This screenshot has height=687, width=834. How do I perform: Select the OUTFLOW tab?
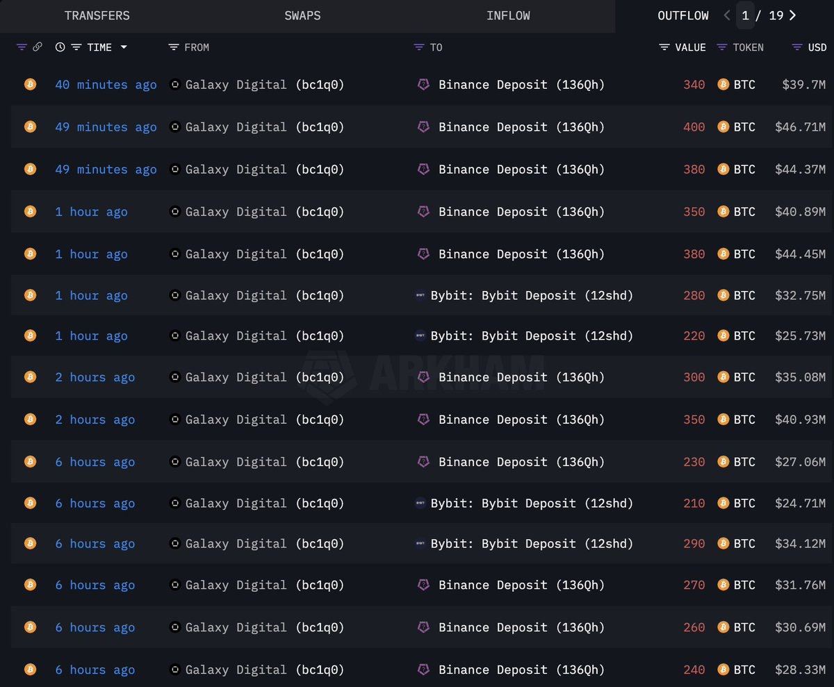tap(683, 15)
